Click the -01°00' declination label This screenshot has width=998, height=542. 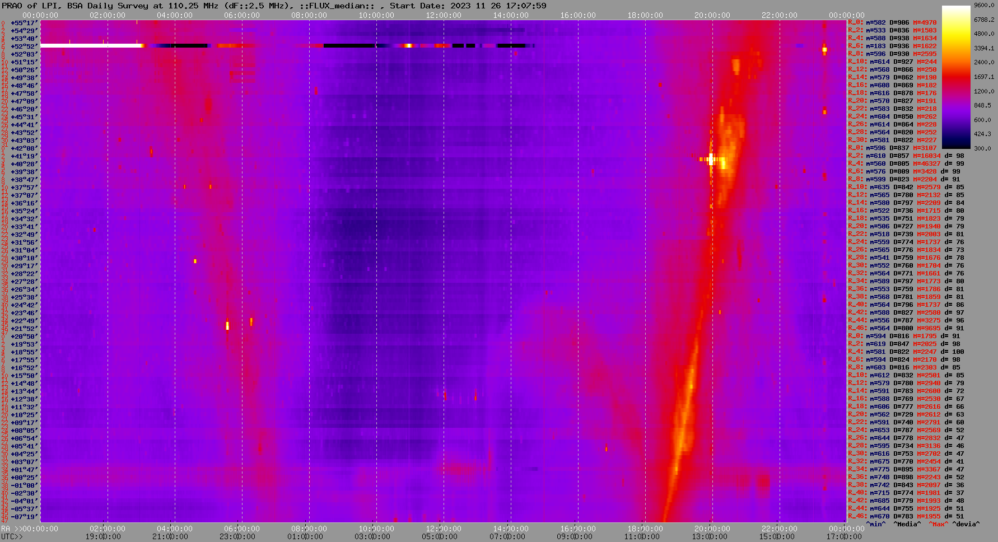tap(24, 485)
